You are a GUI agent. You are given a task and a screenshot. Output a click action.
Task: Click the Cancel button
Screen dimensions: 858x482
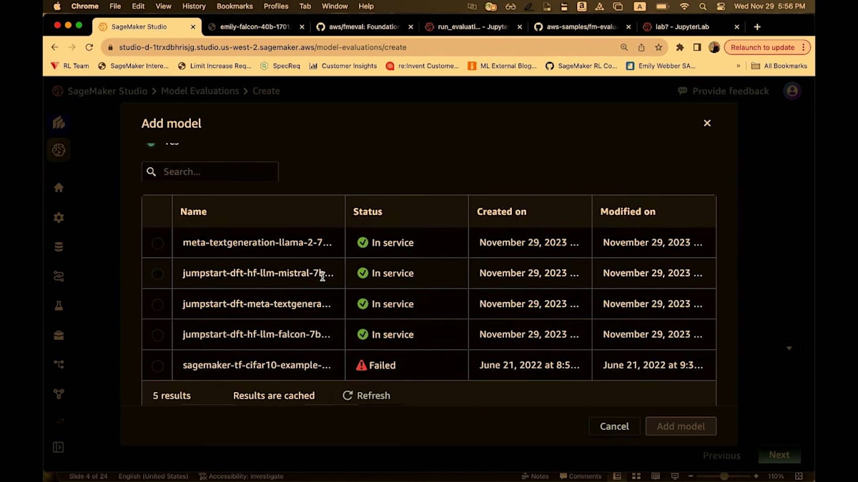click(x=614, y=426)
